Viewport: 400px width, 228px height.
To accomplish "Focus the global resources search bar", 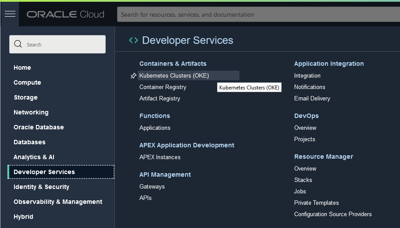I will (x=258, y=14).
